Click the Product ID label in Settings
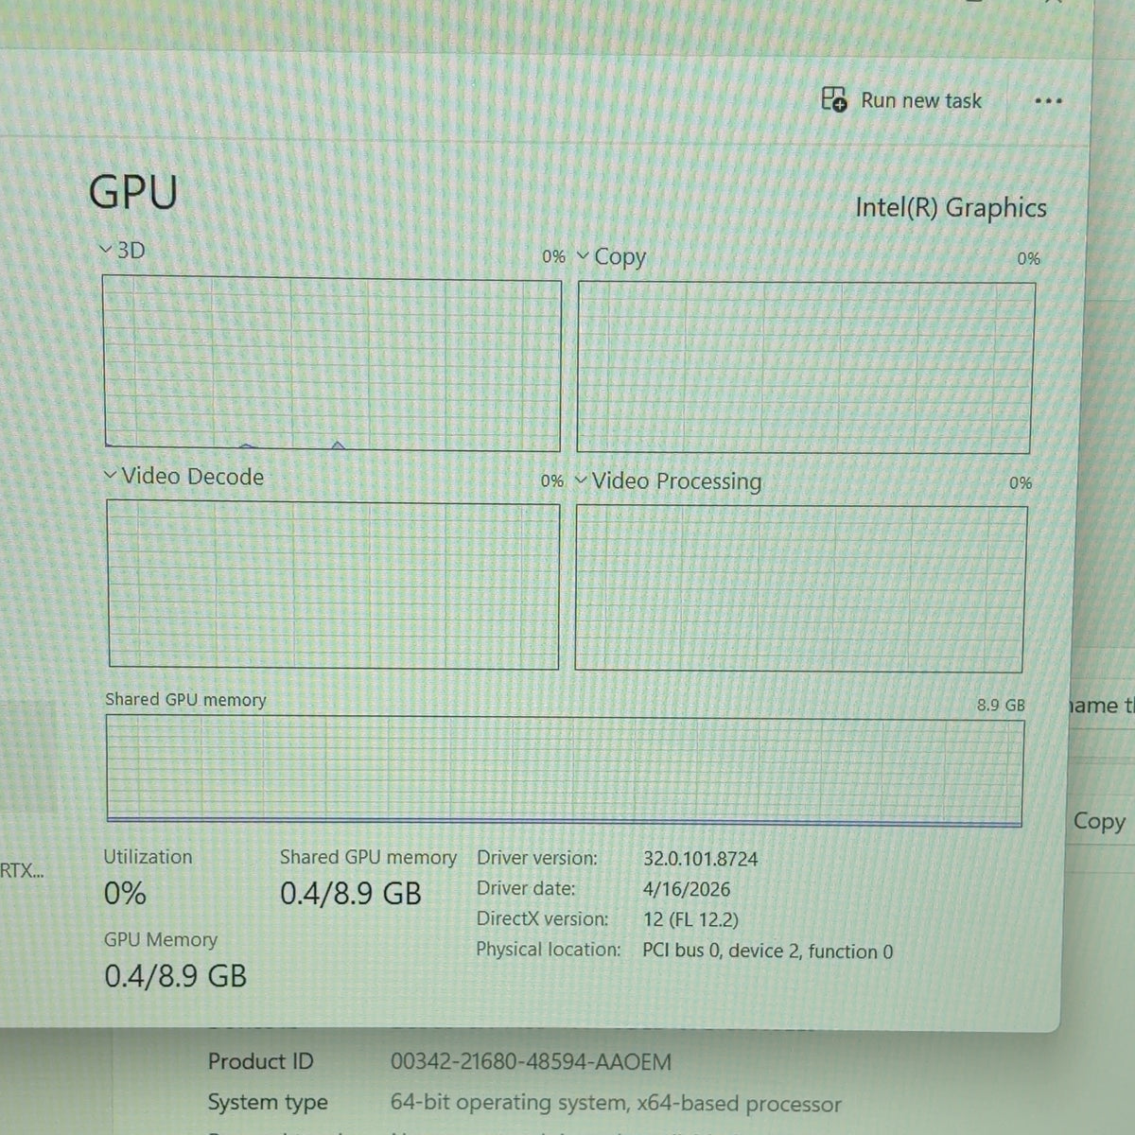The width and height of the screenshot is (1135, 1135). 260,1061
